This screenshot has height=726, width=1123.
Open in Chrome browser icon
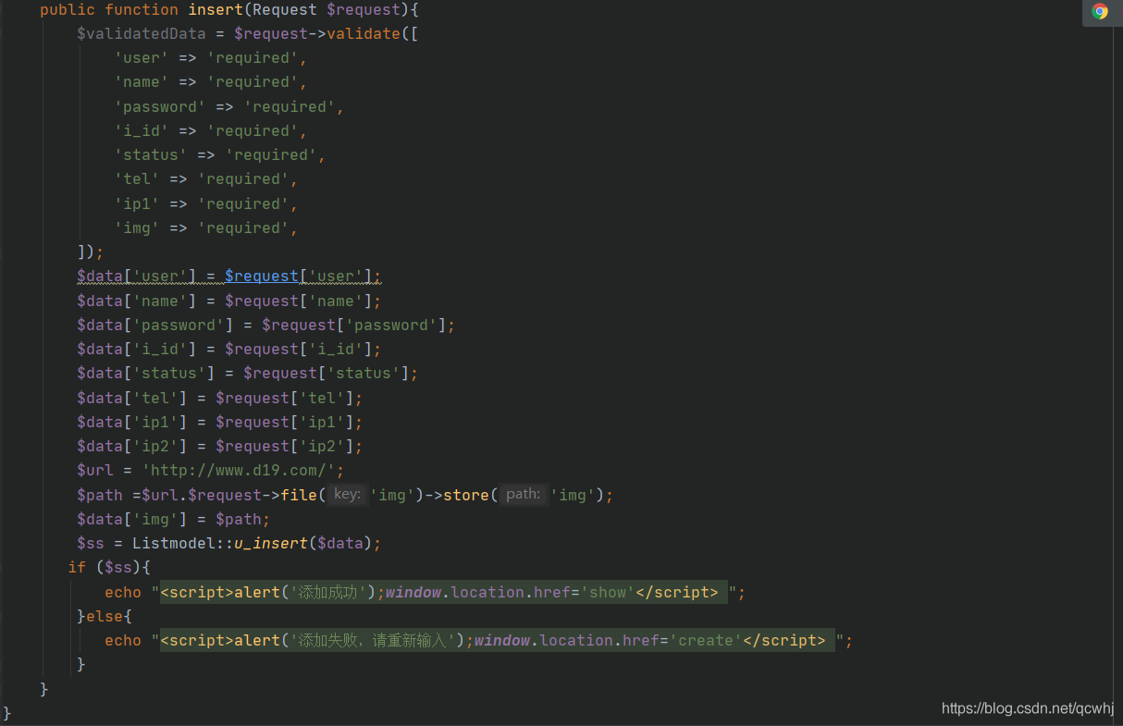point(1099,11)
